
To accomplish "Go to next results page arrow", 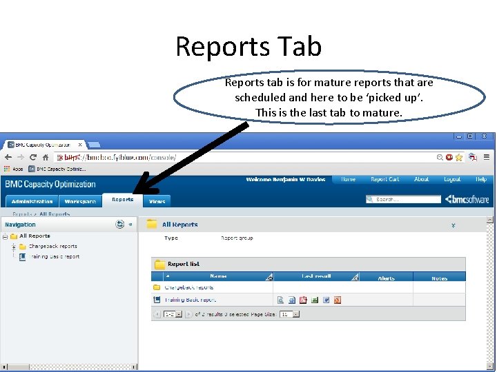I will (188, 314).
